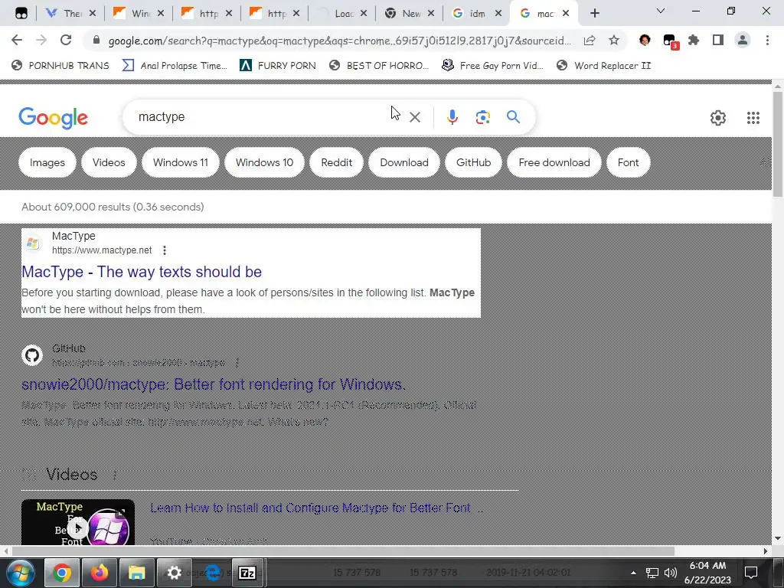Open Google quick settings gear
Screen dimensions: 784x588
click(718, 117)
